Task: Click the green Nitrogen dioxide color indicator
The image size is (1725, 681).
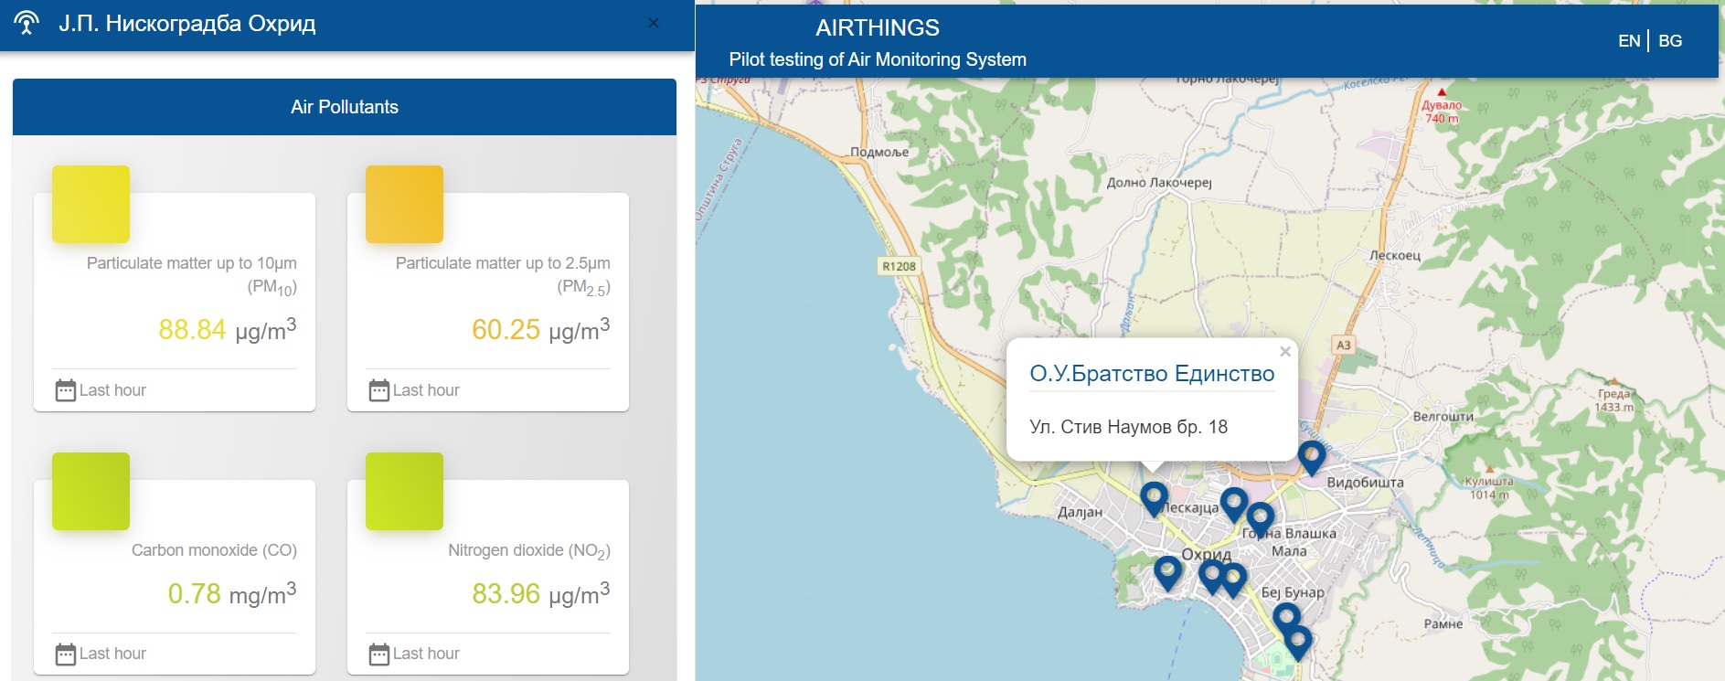Action: point(404,491)
